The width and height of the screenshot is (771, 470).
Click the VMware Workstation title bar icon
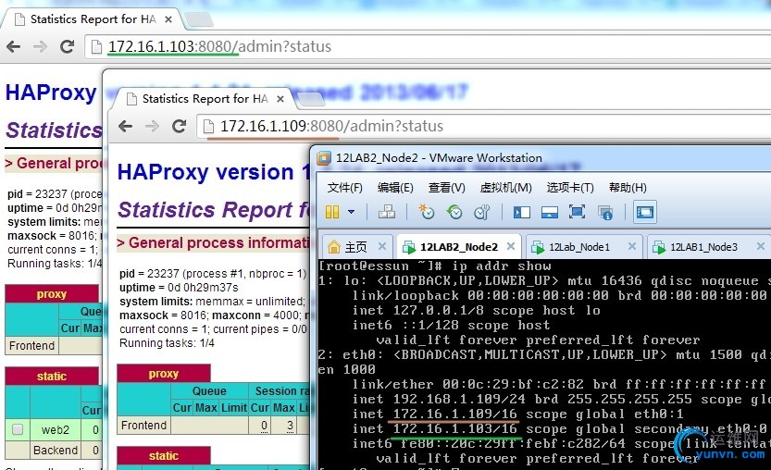(324, 158)
